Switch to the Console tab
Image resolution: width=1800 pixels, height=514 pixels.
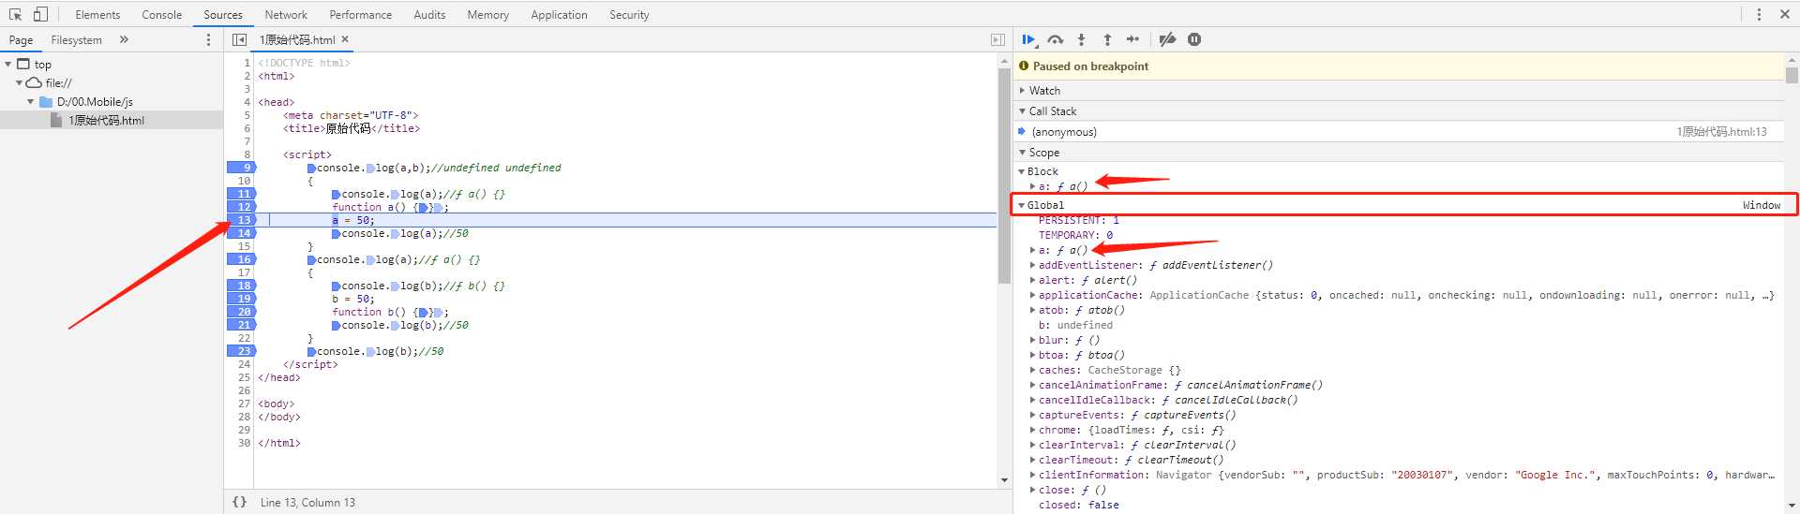162,15
